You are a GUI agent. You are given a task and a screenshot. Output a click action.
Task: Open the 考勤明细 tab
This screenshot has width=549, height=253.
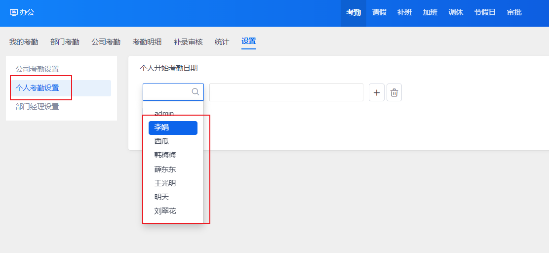pyautogui.click(x=147, y=42)
